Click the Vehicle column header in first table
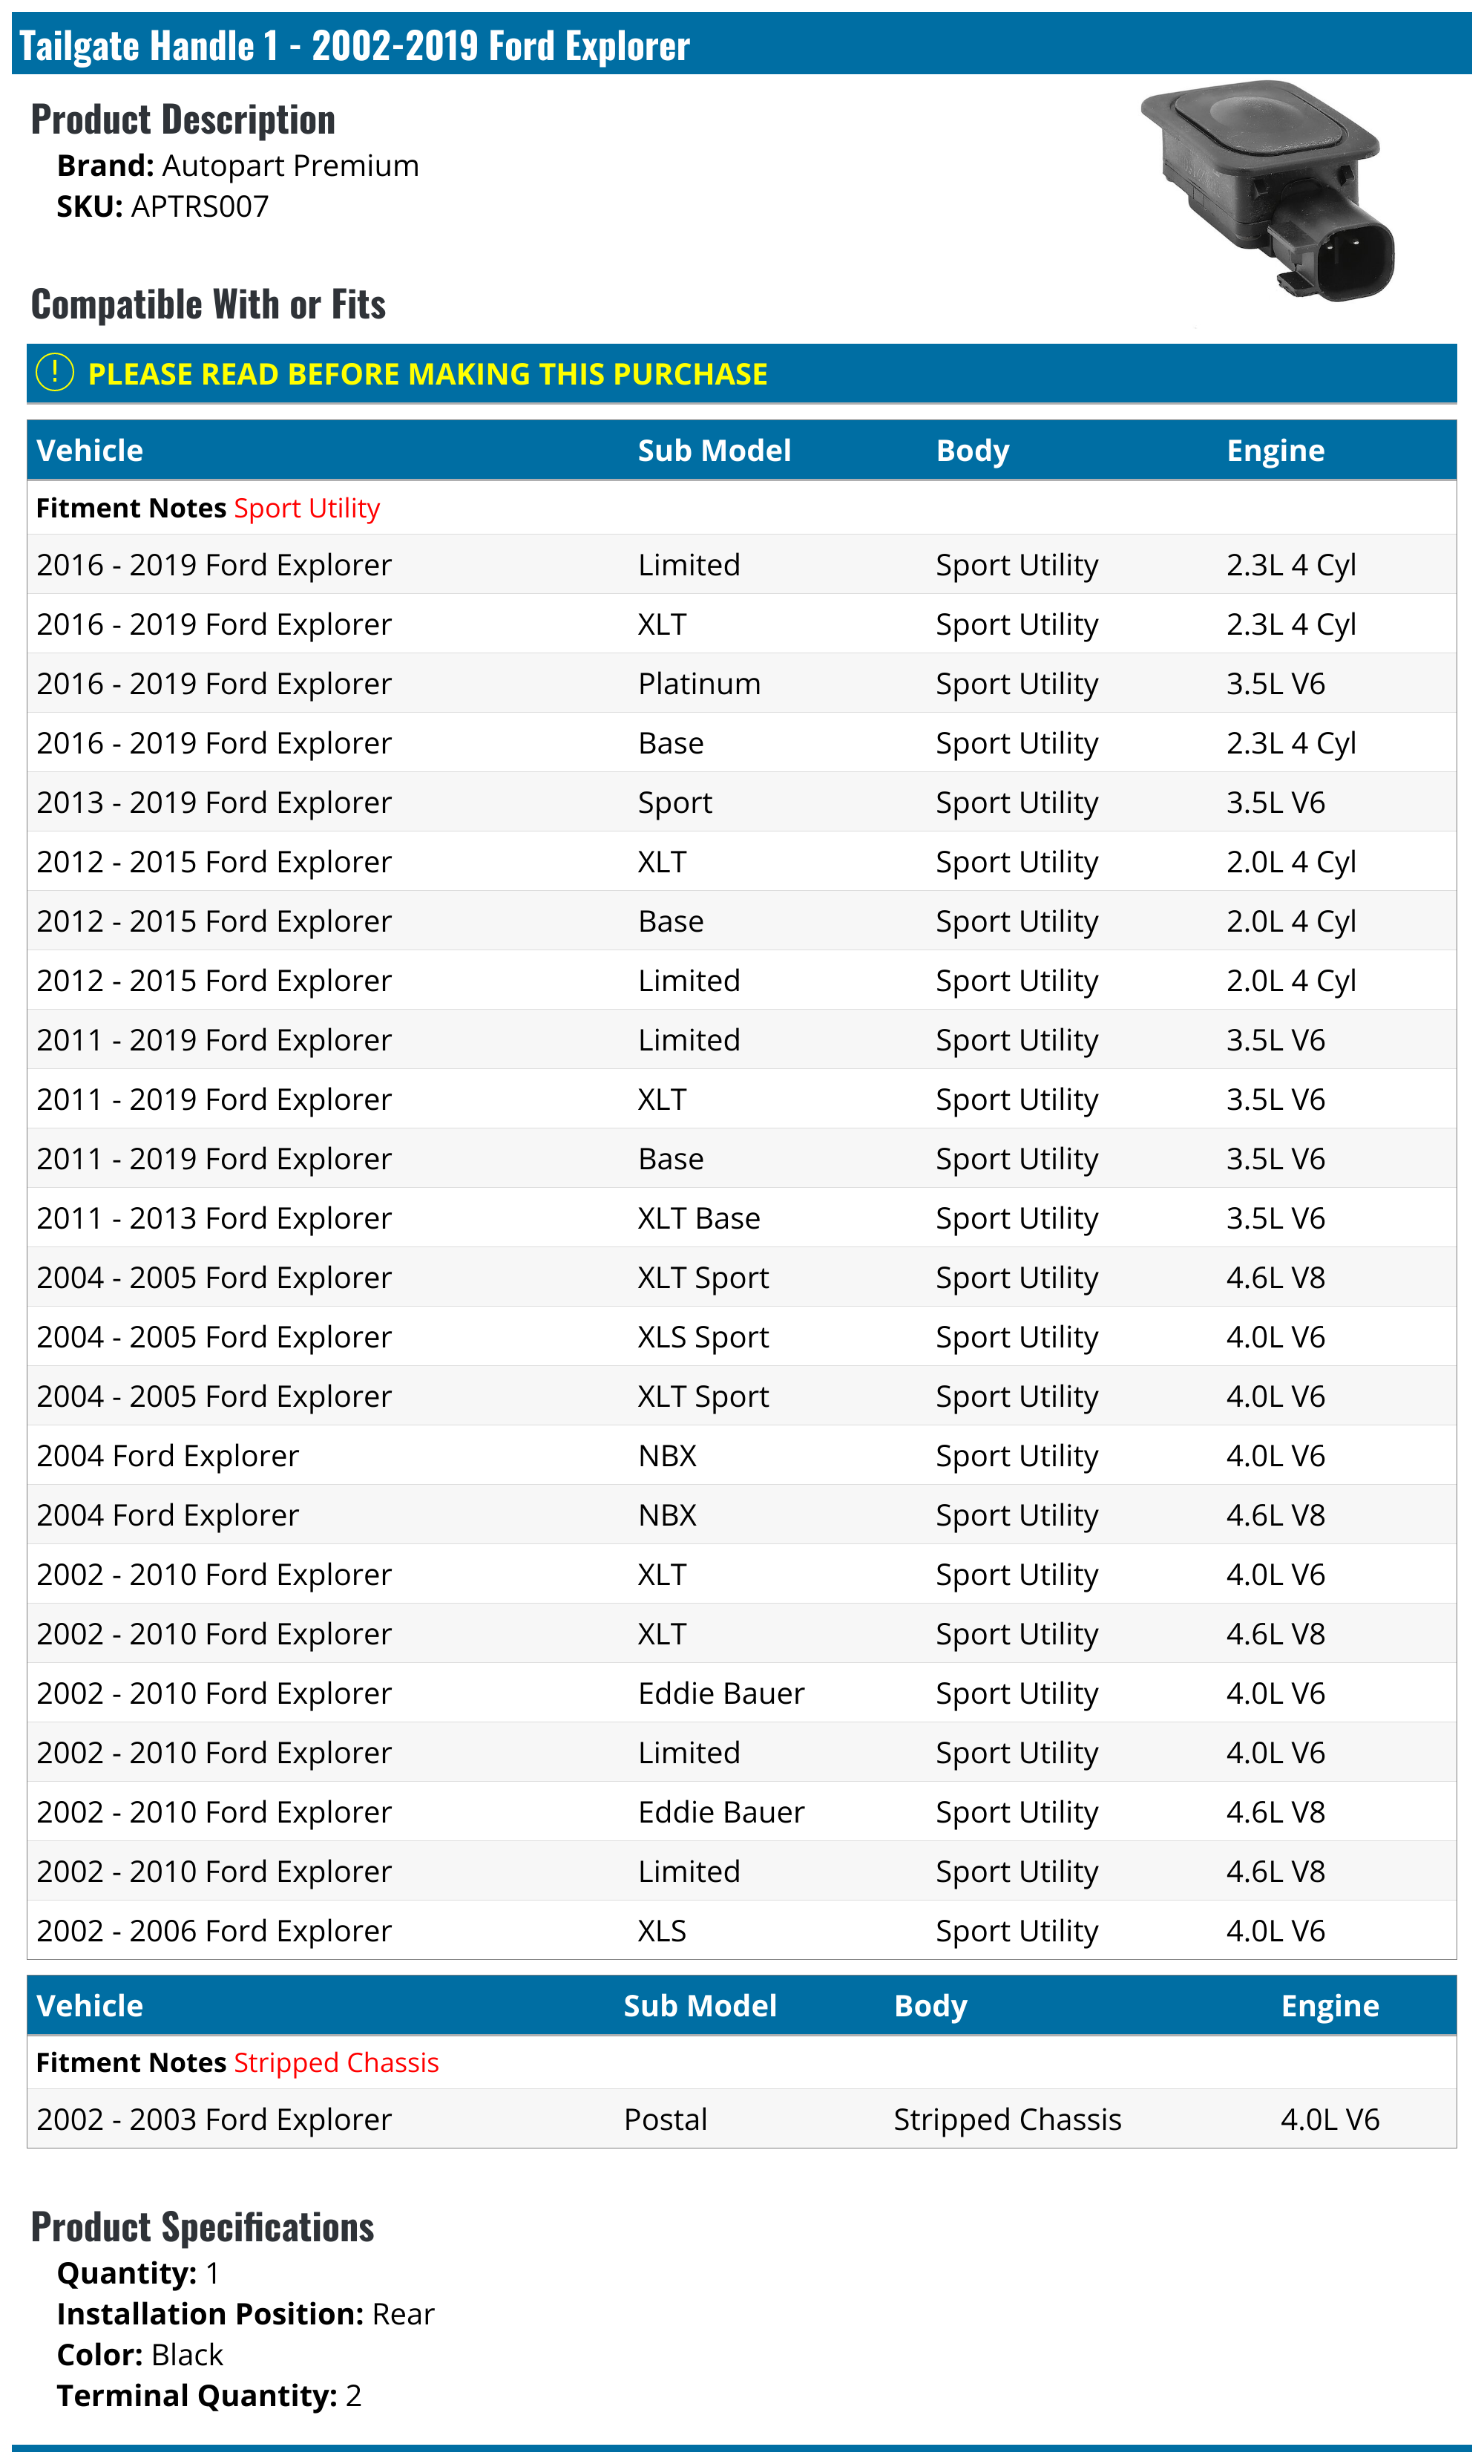The height and width of the screenshot is (2464, 1484). 90,451
